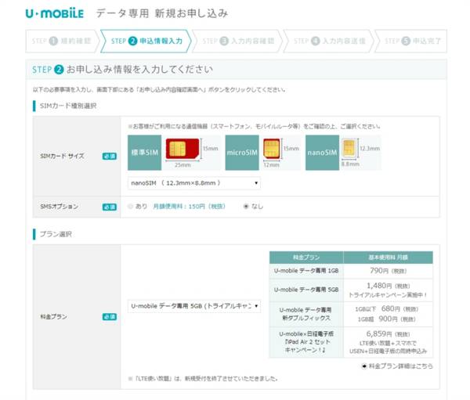Click the 6,859円 price cell
Image resolution: width=470 pixels, height=400 pixels.
tap(389, 342)
